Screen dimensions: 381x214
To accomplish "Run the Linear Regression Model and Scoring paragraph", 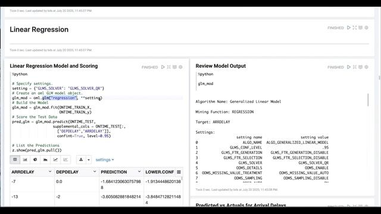I will coord(163,67).
